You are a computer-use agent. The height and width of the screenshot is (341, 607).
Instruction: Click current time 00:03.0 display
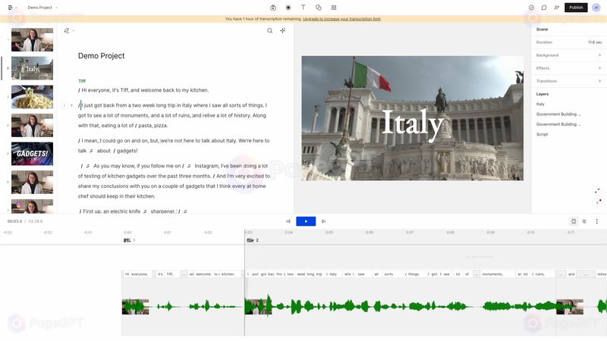click(x=14, y=221)
